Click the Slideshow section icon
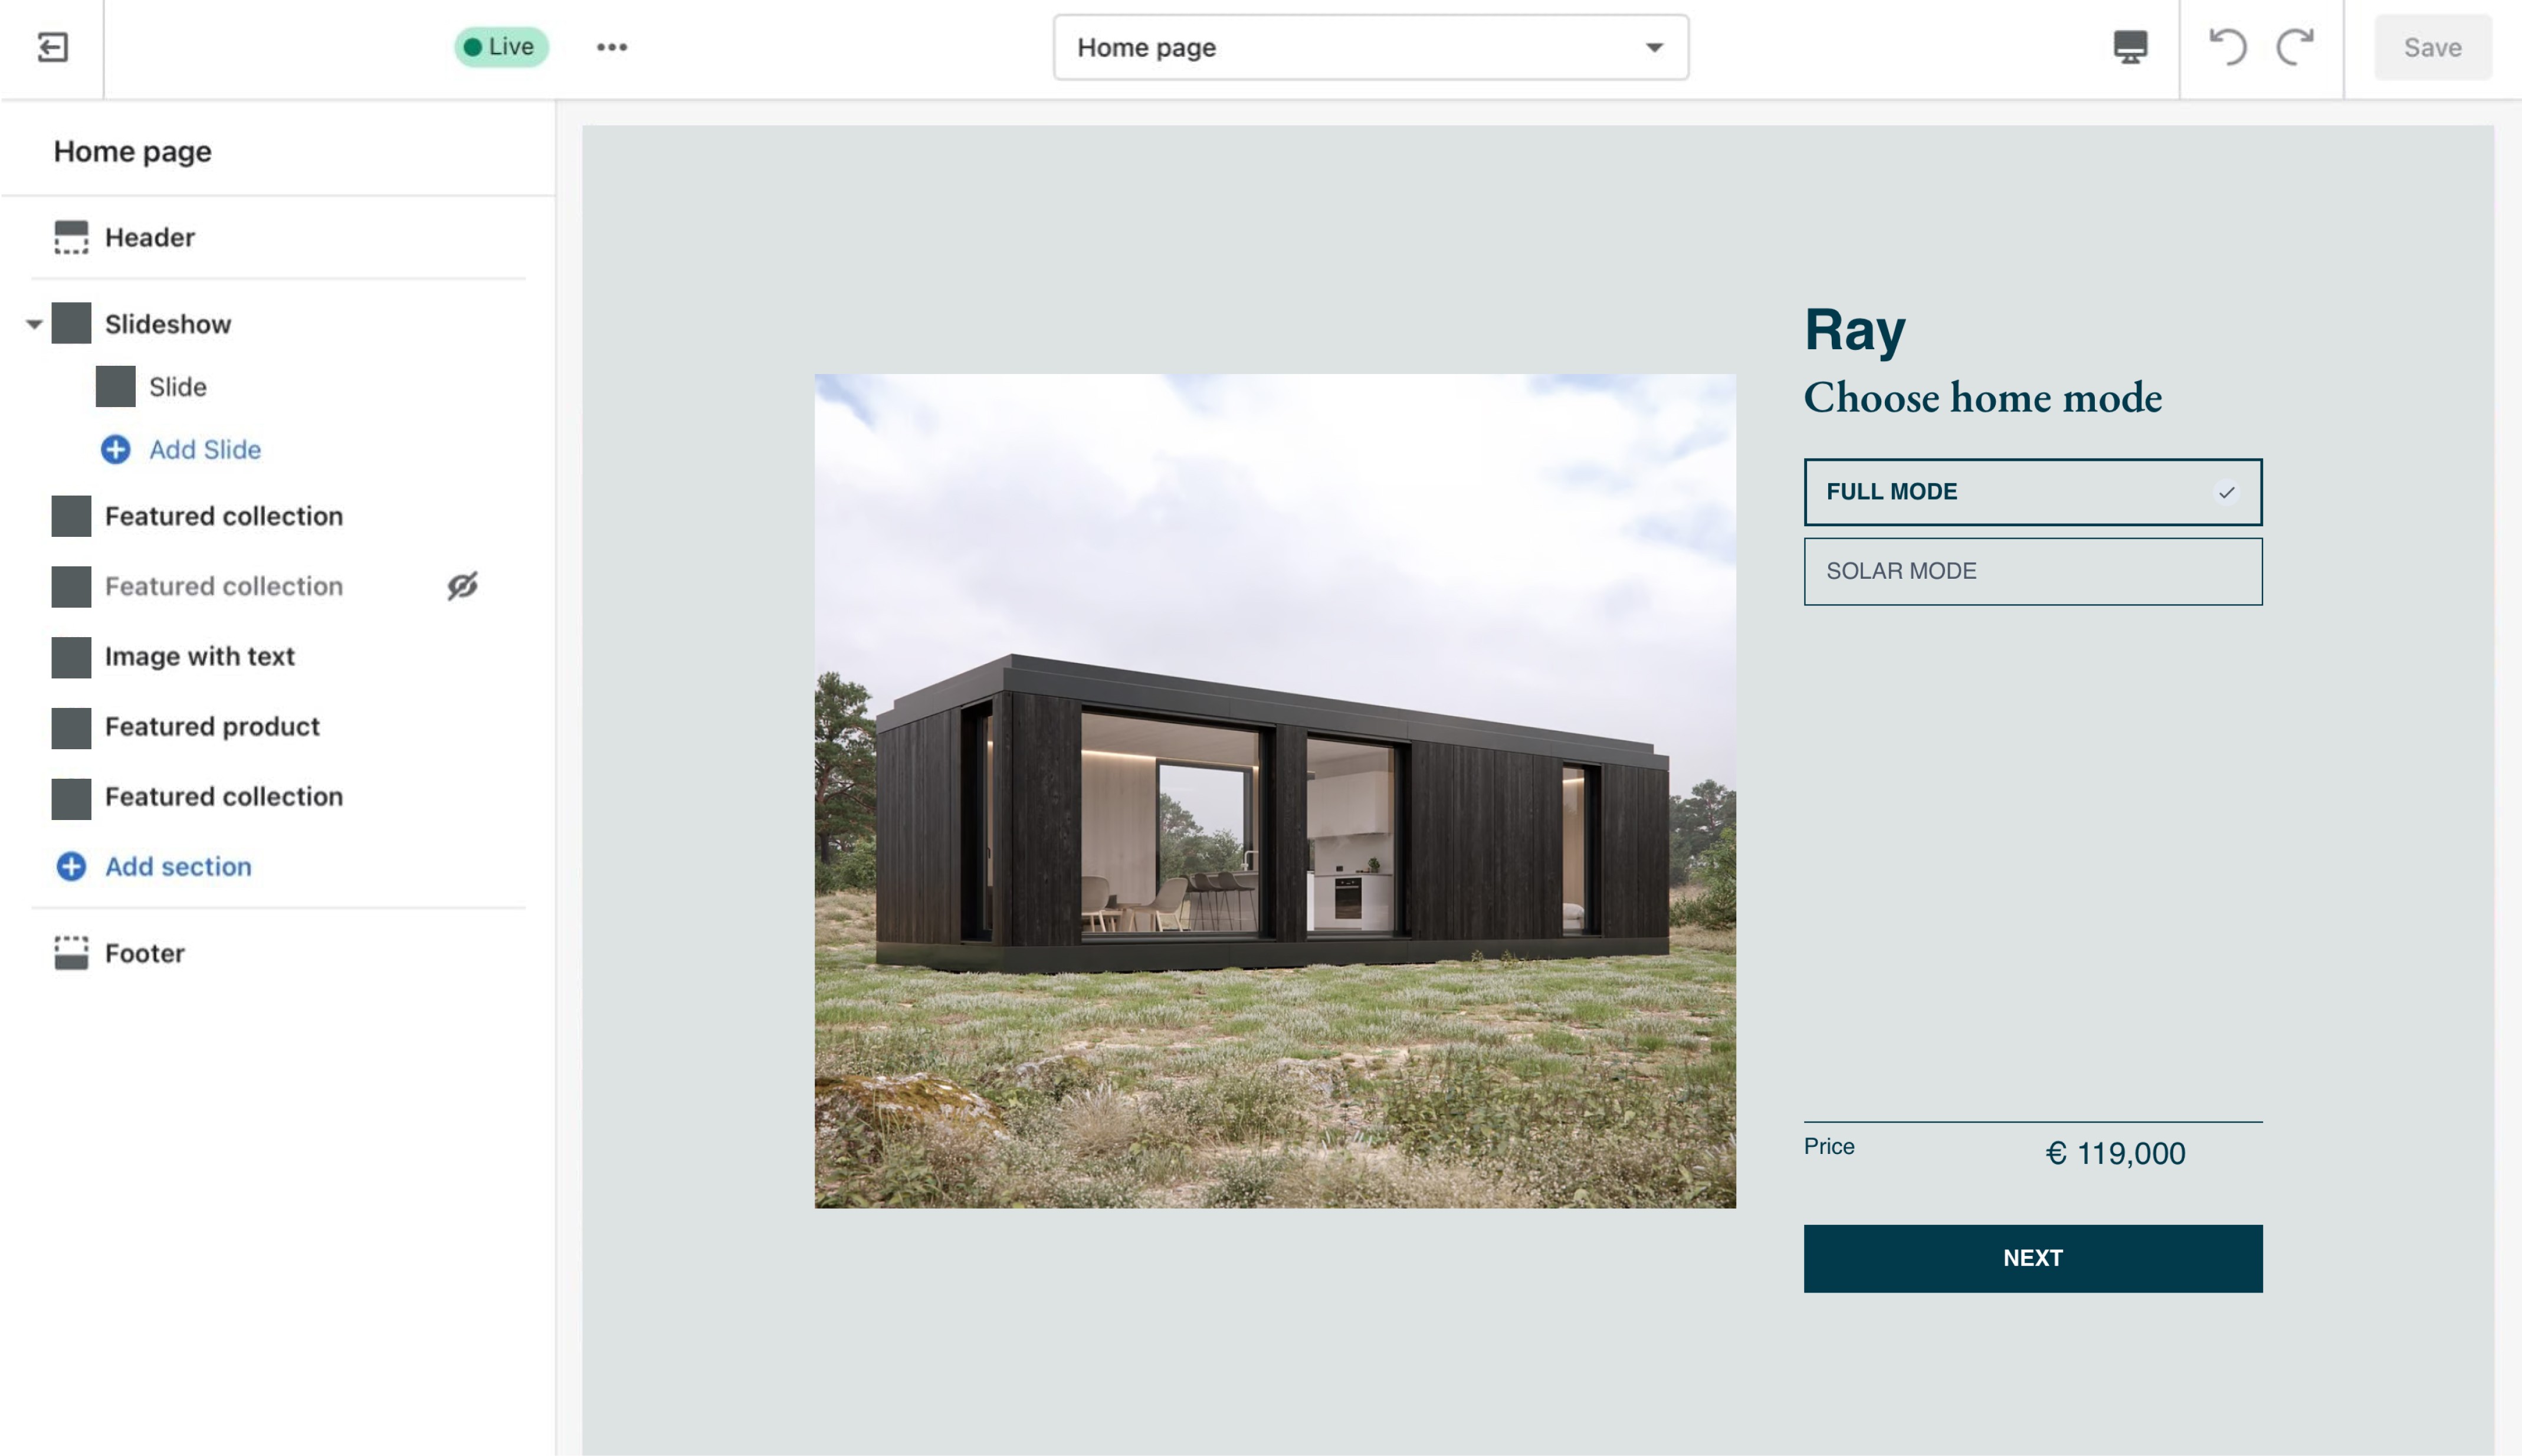The height and width of the screenshot is (1456, 2522). click(70, 323)
